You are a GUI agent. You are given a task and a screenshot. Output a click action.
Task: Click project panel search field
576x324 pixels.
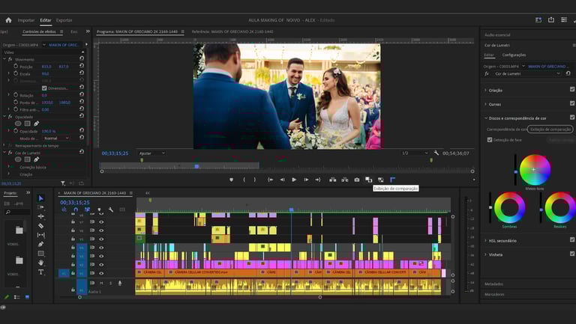point(17,213)
